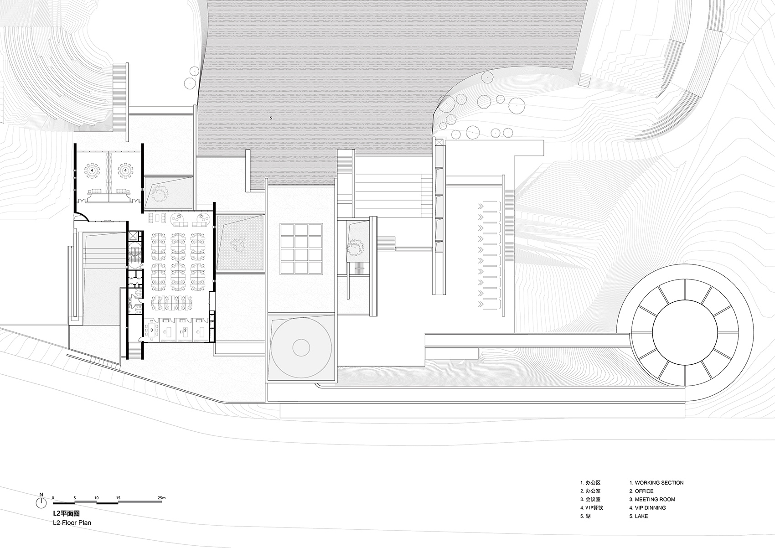
Task: Click the 'L2 Floor Plan' title text
Action: click(72, 522)
